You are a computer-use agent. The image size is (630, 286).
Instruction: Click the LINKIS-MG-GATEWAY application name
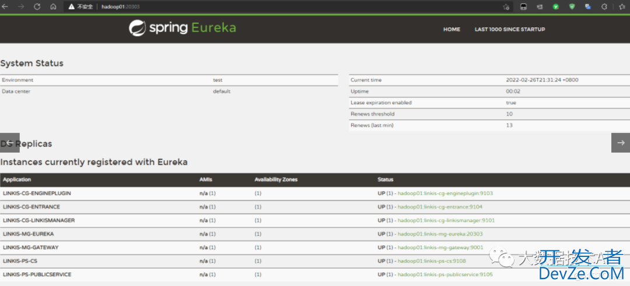pyautogui.click(x=30, y=248)
